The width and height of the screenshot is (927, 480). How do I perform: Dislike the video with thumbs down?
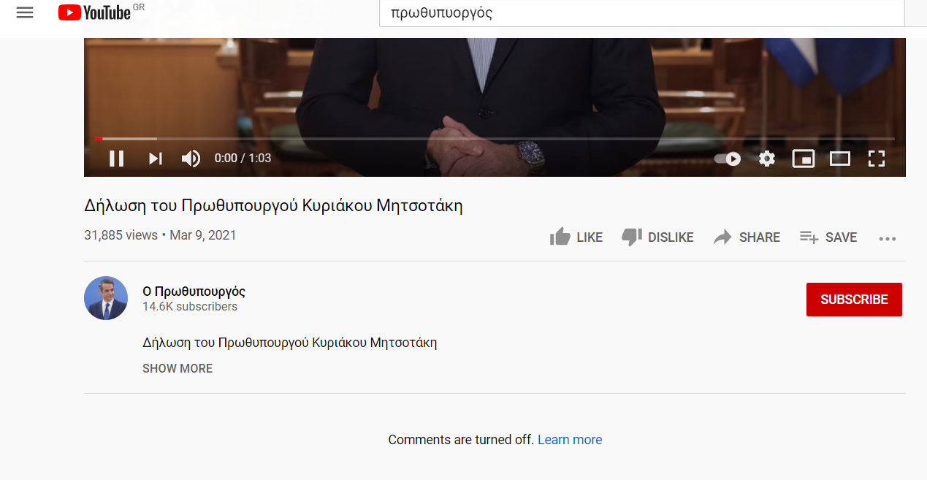[x=657, y=237]
